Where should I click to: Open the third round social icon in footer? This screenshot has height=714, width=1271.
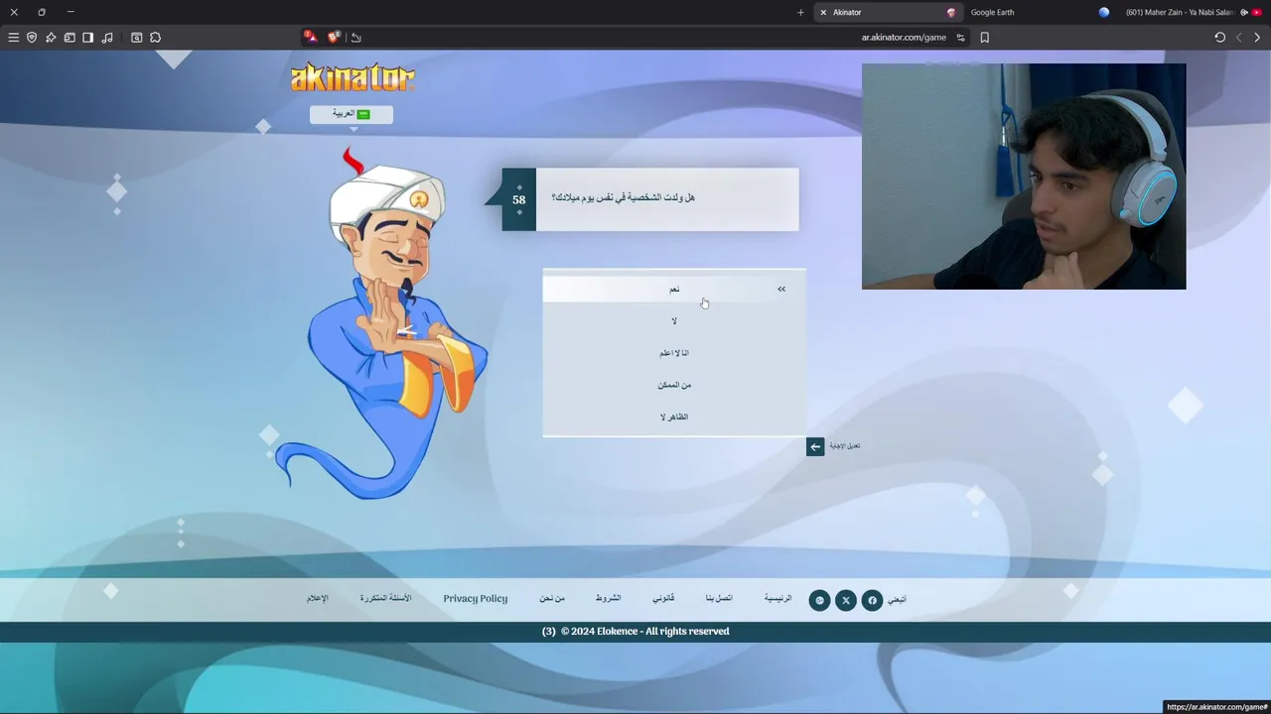pyautogui.click(x=819, y=600)
